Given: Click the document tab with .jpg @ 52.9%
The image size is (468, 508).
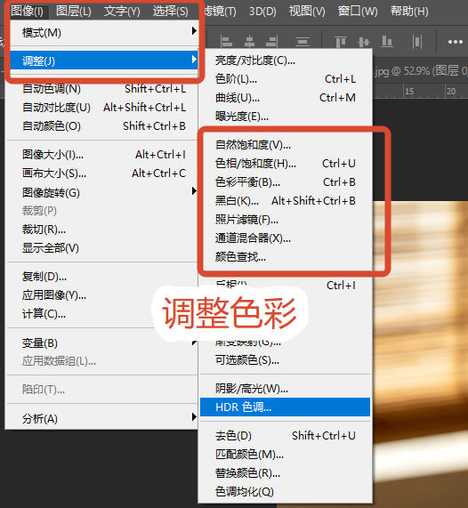Looking at the screenshot, I should (420, 70).
